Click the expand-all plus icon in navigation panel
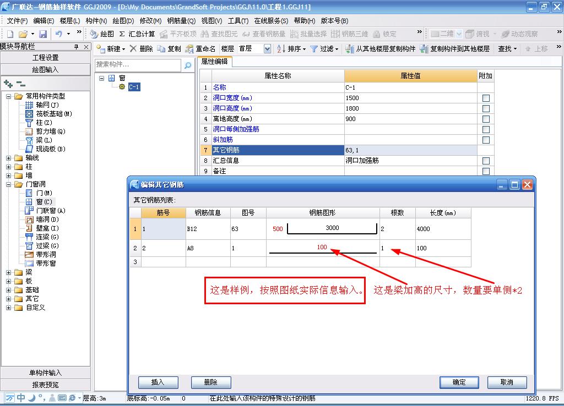This screenshot has height=406, width=564. click(x=8, y=84)
